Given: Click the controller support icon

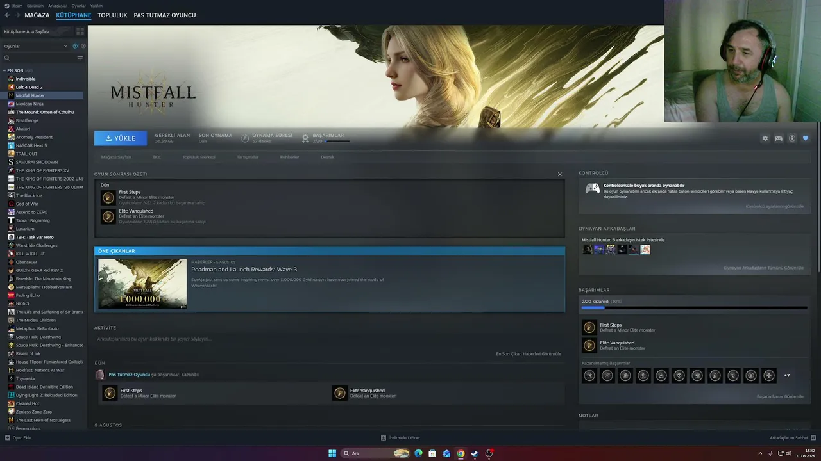Looking at the screenshot, I should (x=779, y=138).
